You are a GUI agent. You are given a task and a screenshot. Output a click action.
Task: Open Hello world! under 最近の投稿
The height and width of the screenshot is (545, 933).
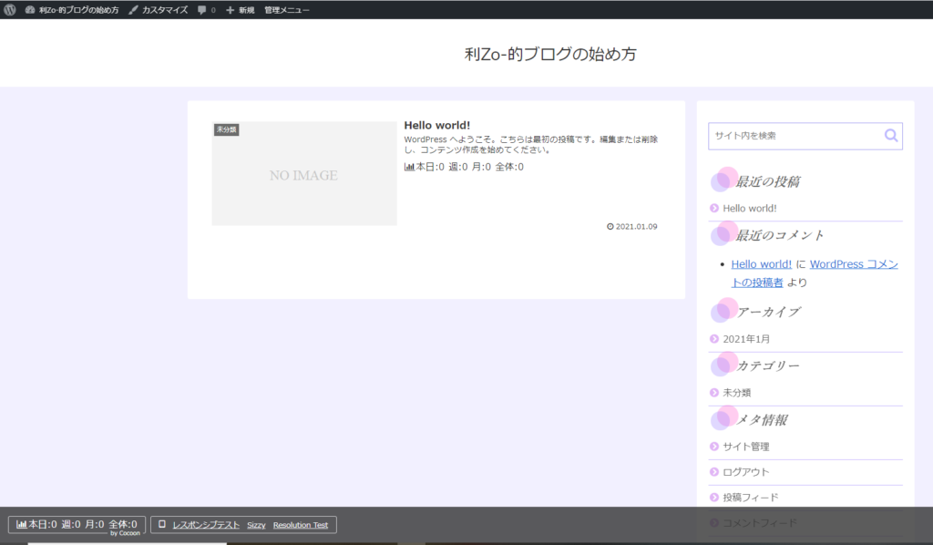coord(749,208)
